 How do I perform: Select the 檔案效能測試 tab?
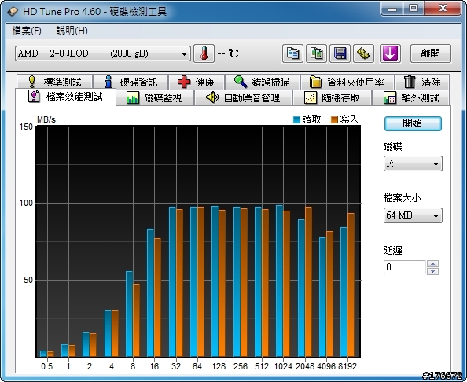pyautogui.click(x=65, y=97)
